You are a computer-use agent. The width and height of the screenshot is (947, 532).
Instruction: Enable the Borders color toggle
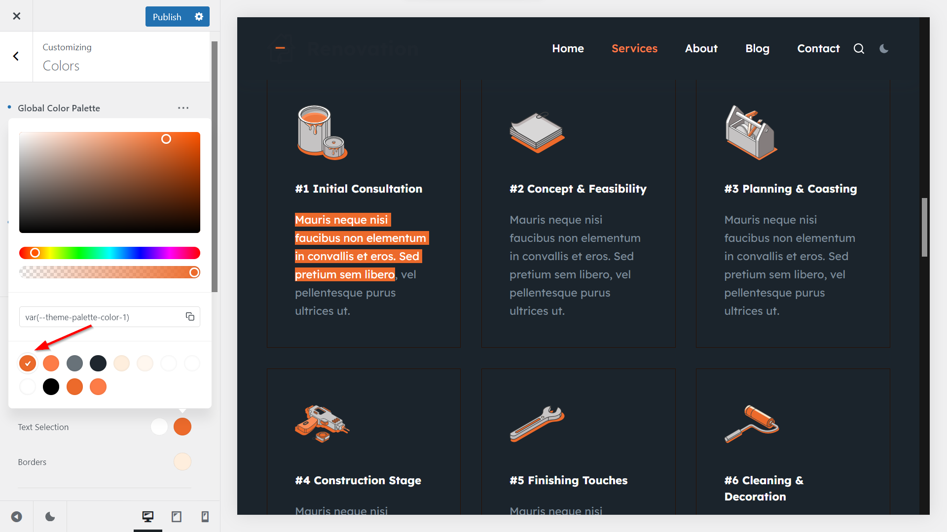tap(183, 462)
